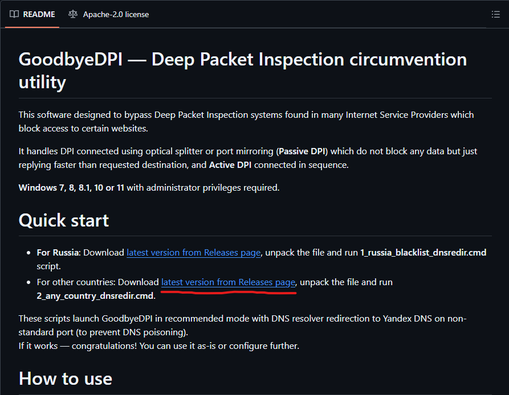Click the 1_russia_blacklist_dnsredir.cmd script name

coord(423,252)
